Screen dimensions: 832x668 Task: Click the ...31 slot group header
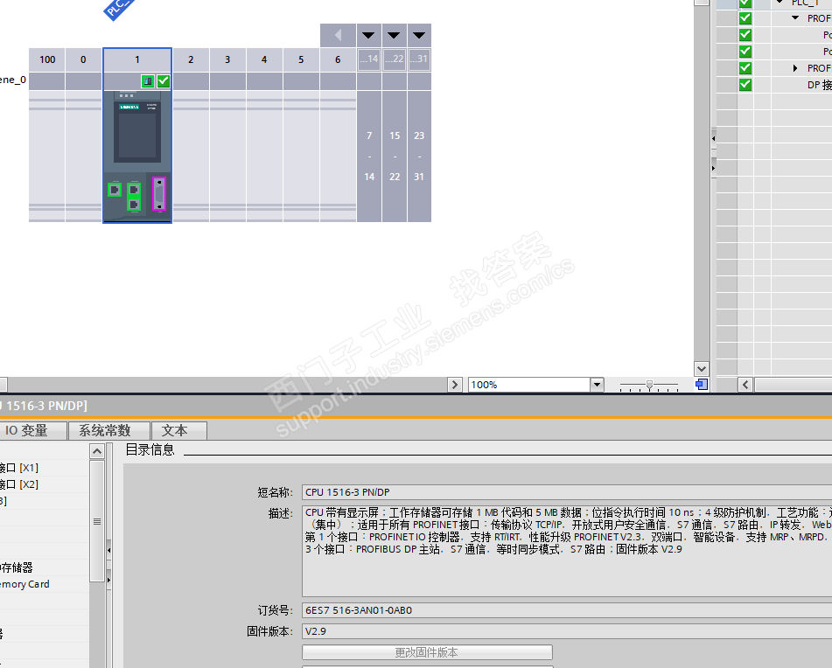coord(419,59)
